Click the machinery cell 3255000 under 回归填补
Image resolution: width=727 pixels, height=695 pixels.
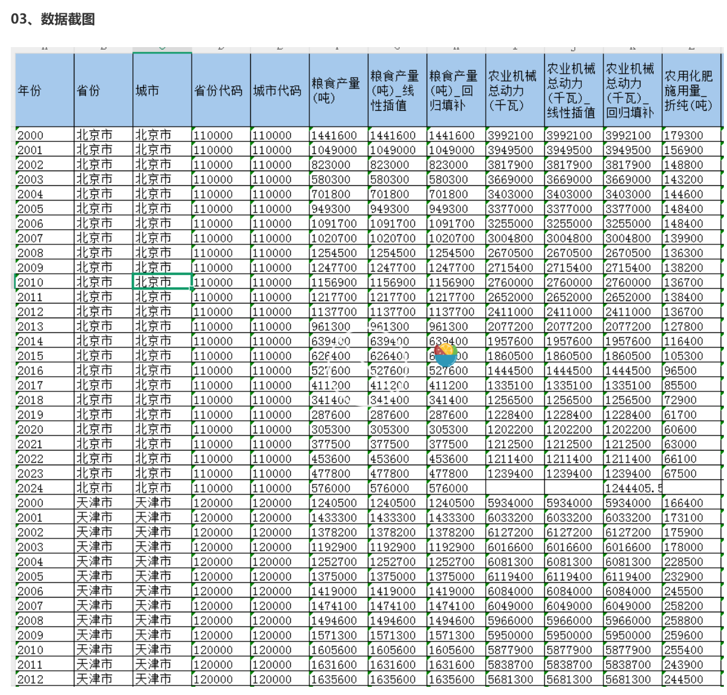click(x=633, y=223)
